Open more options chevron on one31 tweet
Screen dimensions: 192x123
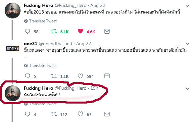(x=187, y=44)
